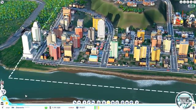Open the green happiness face panel

[x=46, y=108]
